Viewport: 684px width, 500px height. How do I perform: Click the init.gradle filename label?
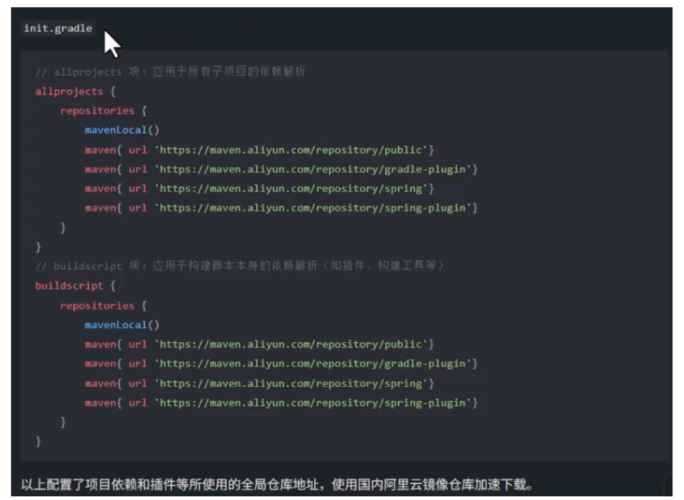[x=57, y=28]
